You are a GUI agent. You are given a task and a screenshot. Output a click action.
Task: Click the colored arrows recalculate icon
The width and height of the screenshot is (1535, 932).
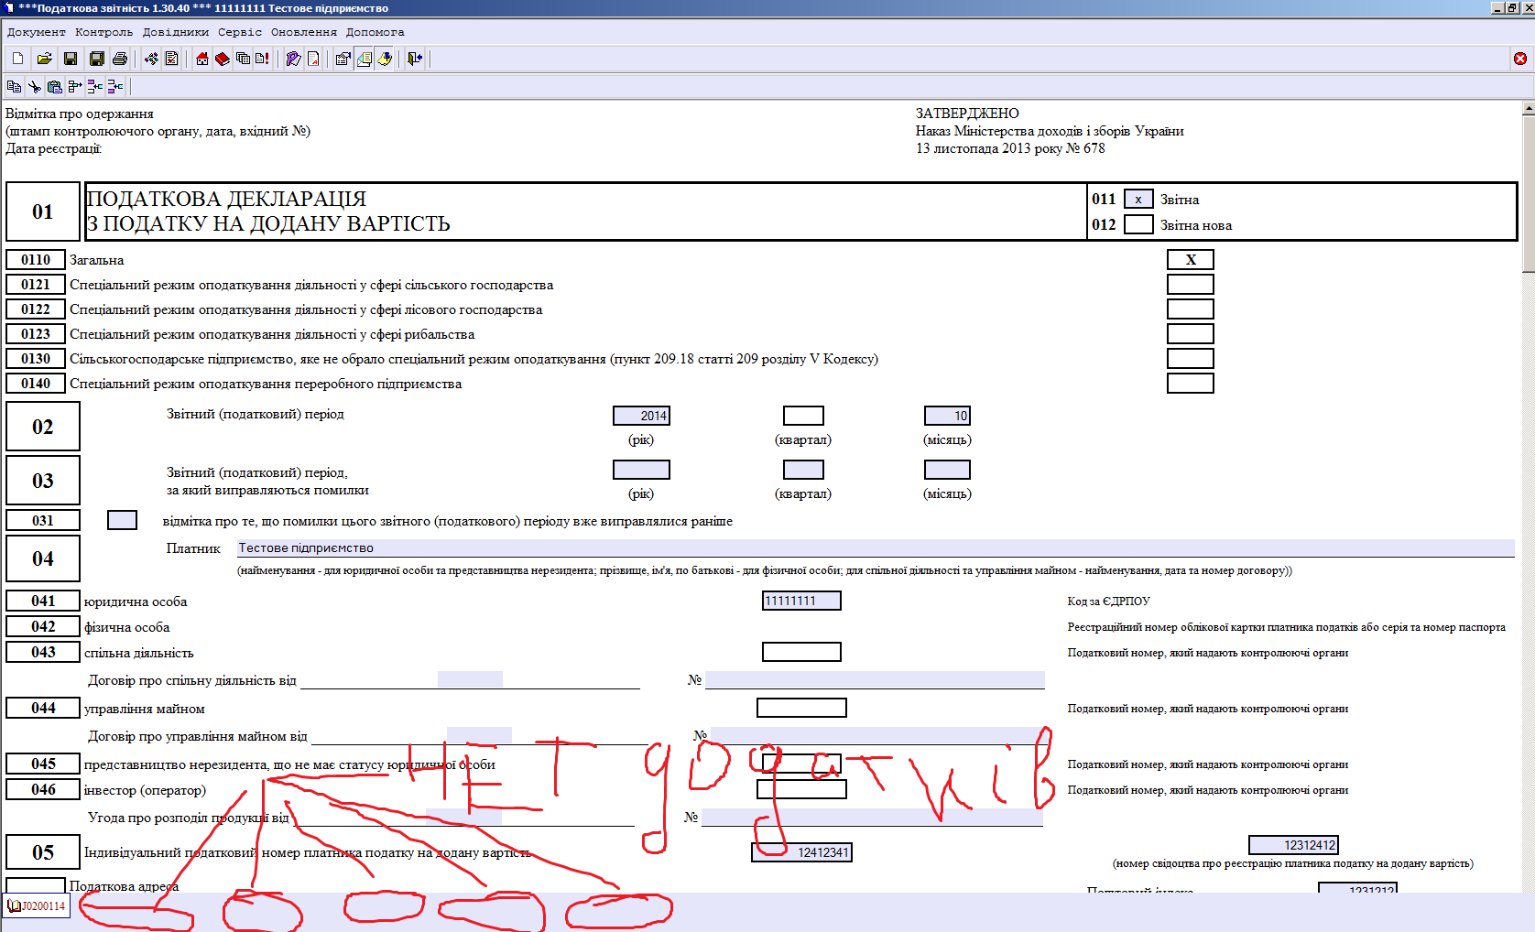coord(151,59)
